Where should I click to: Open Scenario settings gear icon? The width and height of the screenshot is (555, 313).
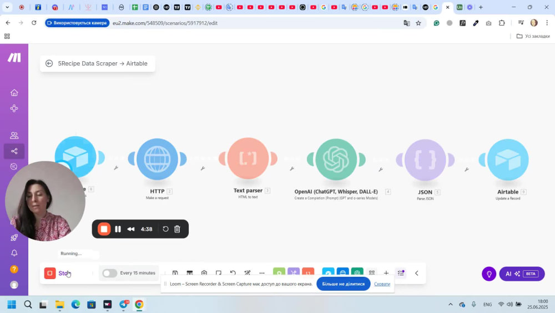click(204, 273)
